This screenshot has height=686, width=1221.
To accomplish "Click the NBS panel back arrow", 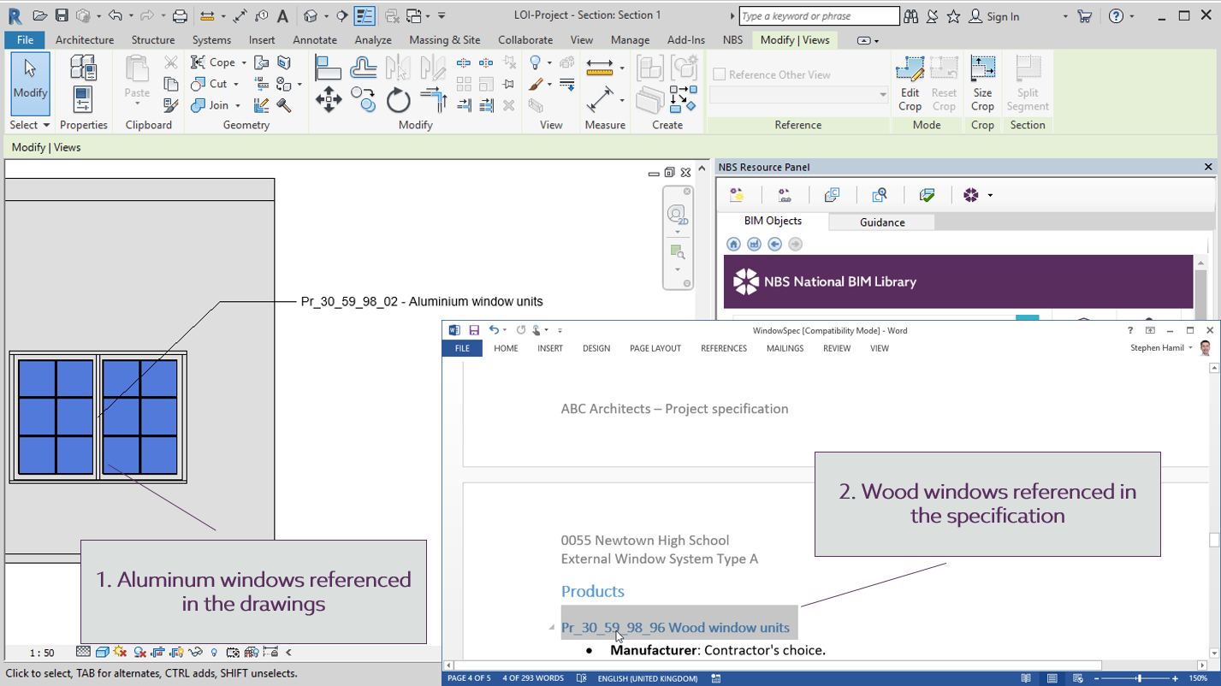I will [x=774, y=244].
